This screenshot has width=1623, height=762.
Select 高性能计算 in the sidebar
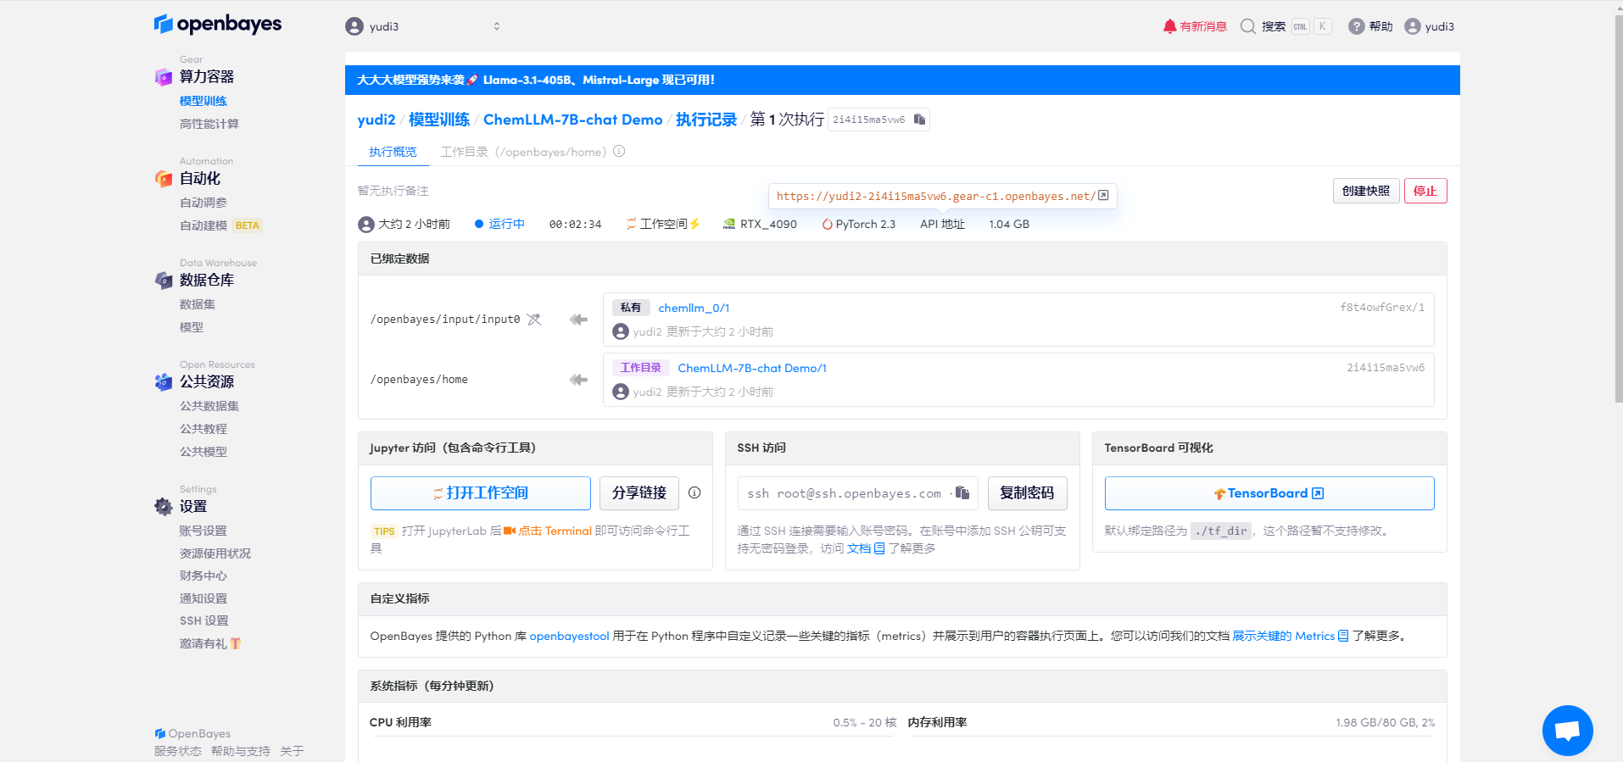click(x=209, y=124)
